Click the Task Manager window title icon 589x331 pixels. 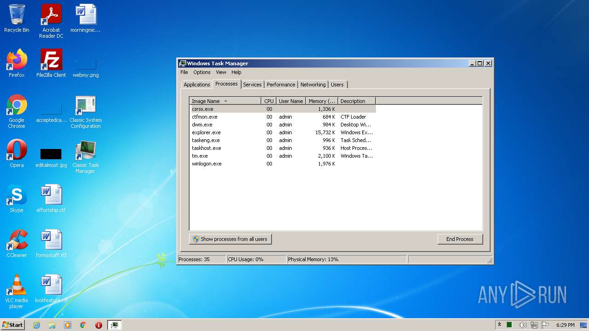point(183,63)
